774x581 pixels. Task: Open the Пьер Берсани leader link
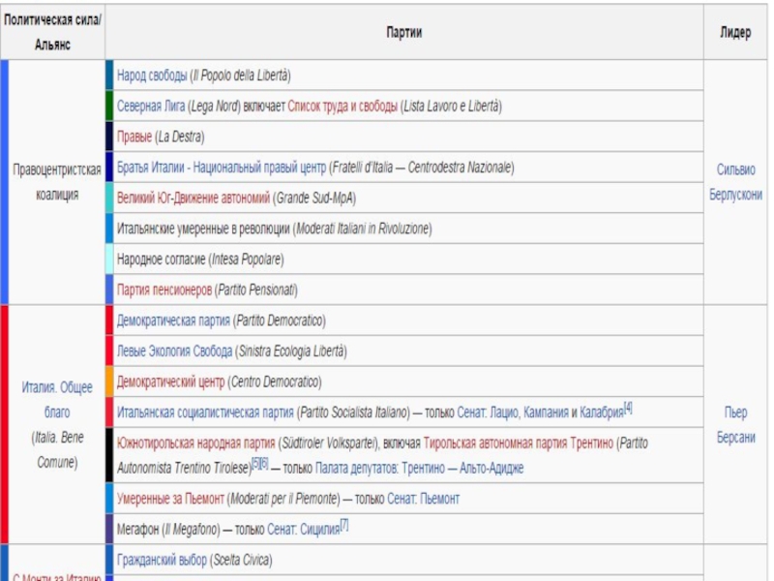click(x=735, y=425)
